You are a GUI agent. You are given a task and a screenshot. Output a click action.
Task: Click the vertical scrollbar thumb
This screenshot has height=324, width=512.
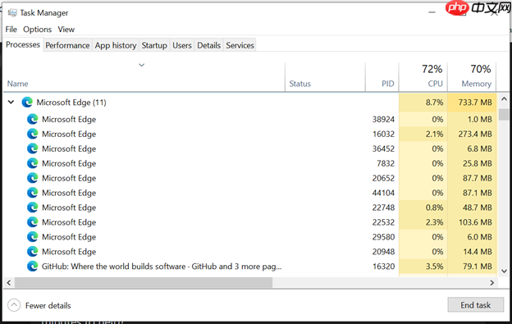click(x=504, y=115)
